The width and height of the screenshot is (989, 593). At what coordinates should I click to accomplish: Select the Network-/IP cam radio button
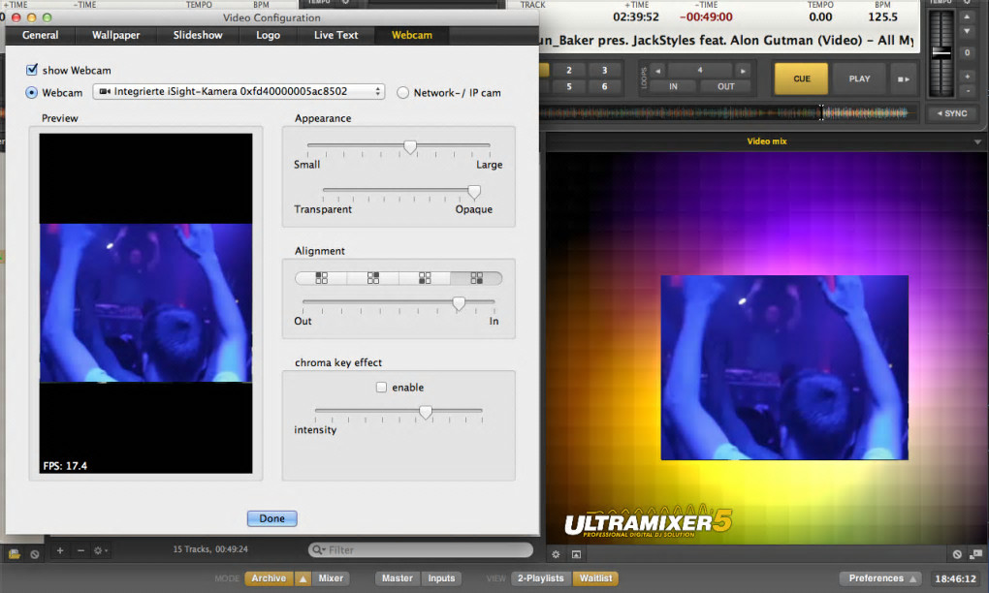coord(403,93)
